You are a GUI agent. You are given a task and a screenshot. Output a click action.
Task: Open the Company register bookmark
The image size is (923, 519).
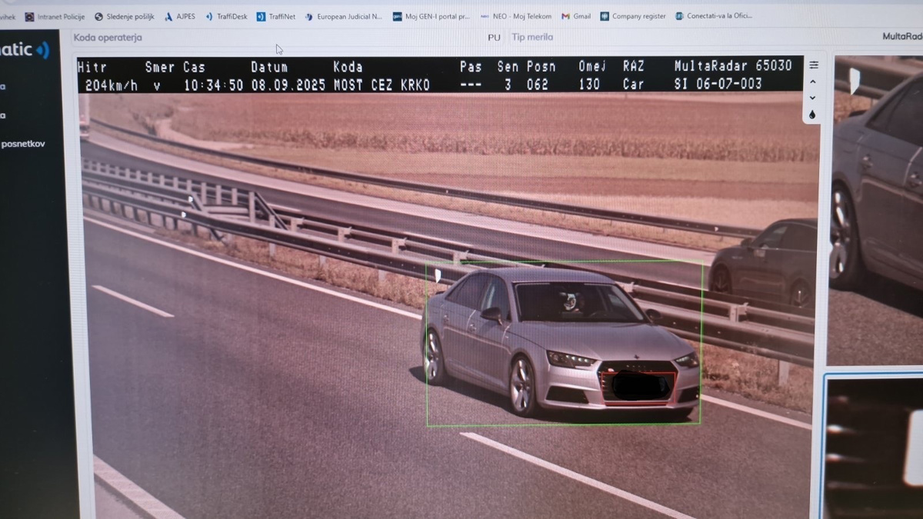[x=633, y=16]
